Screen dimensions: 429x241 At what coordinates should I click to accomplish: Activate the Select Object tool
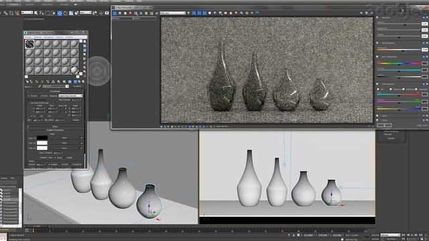coord(36,13)
